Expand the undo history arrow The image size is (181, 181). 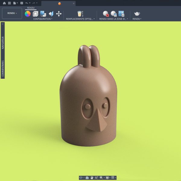click(30, 3)
